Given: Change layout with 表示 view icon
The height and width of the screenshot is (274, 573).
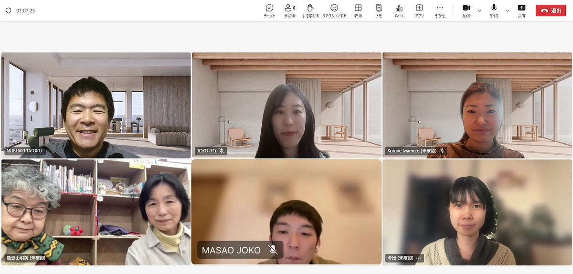Looking at the screenshot, I should coord(358,11).
